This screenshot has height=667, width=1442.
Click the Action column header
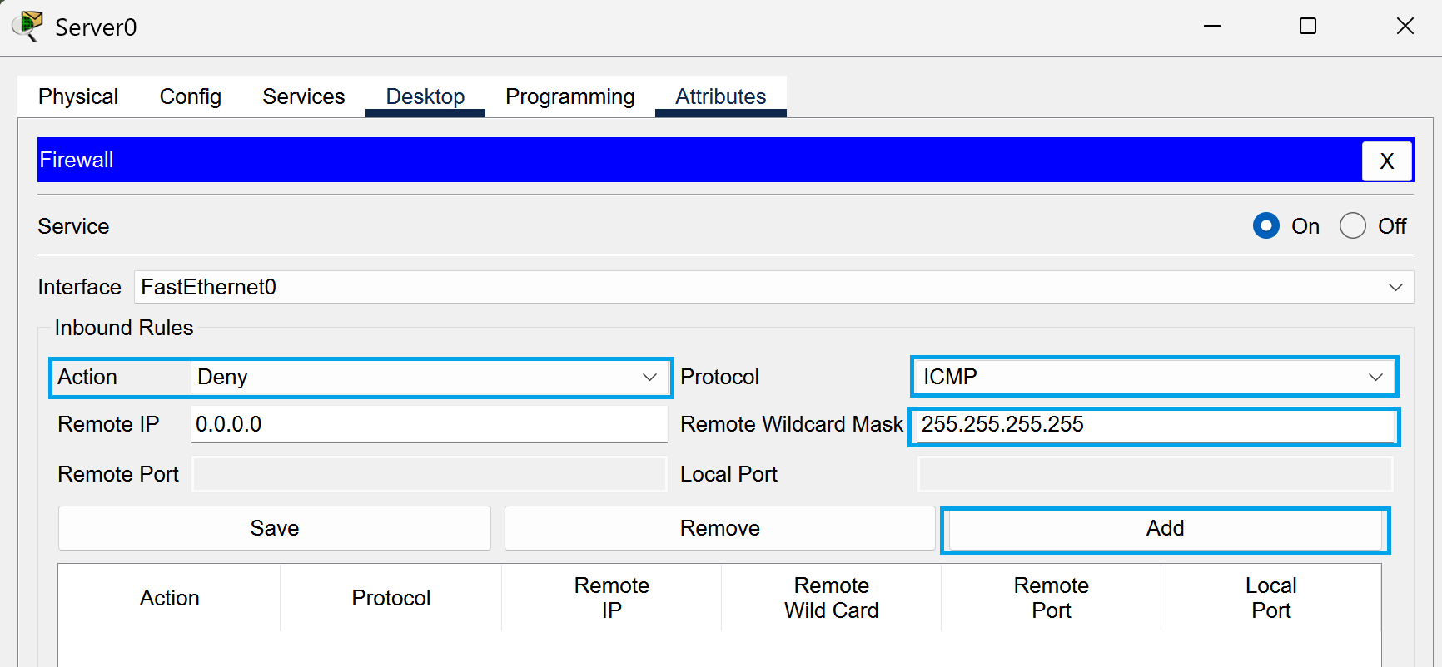[170, 598]
